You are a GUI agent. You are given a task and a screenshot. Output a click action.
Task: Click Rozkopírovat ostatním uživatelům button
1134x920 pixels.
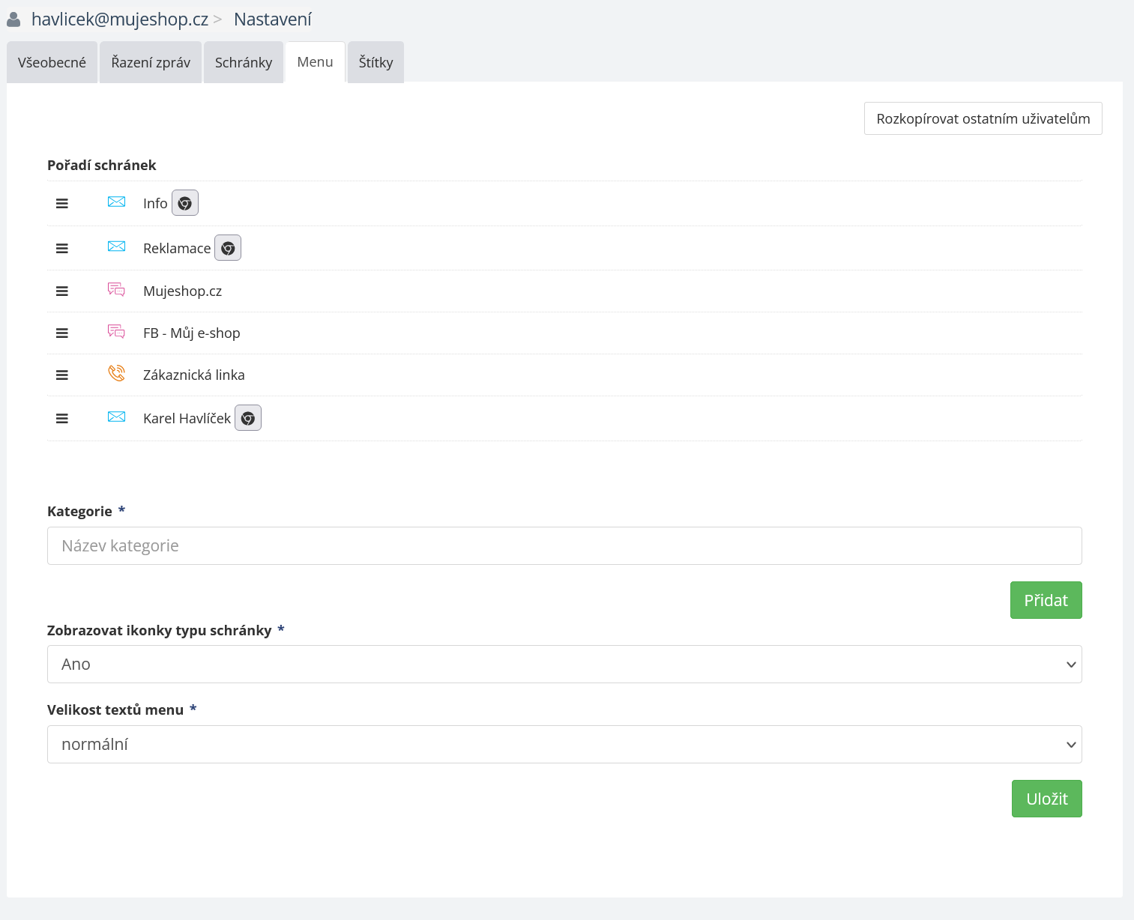tap(983, 118)
